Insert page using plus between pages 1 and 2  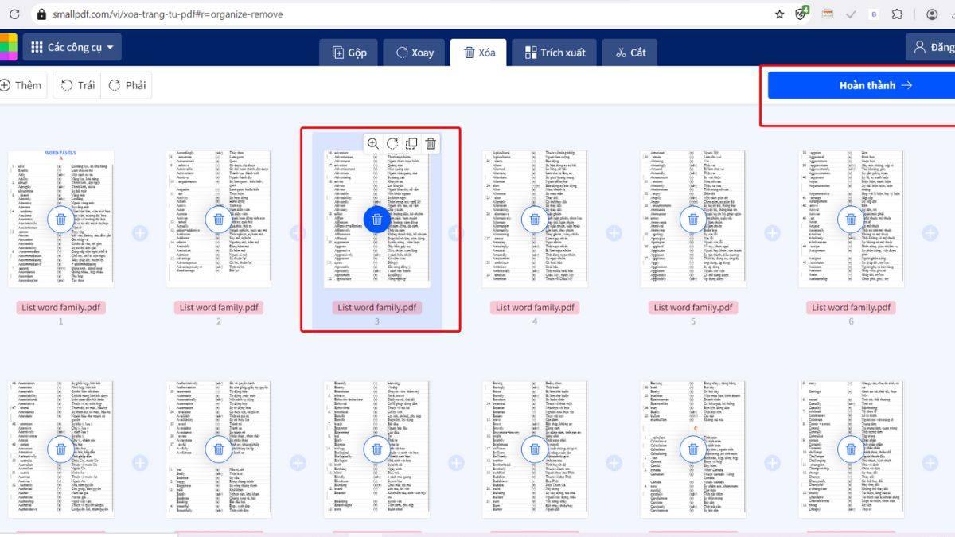click(x=140, y=233)
